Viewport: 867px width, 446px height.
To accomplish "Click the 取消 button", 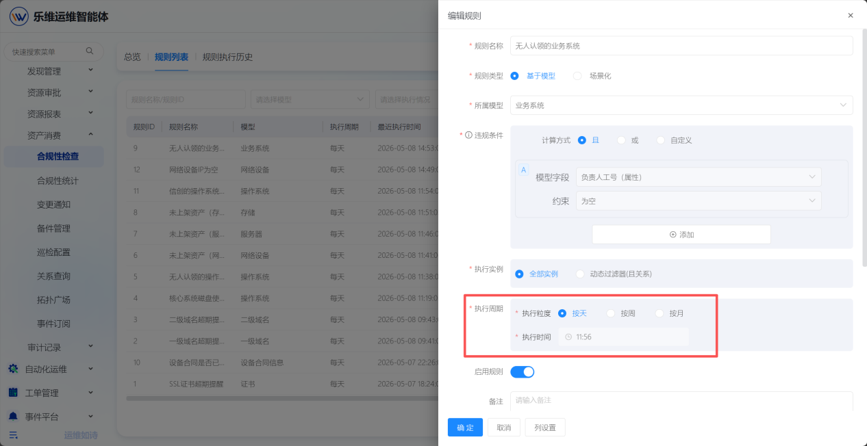I will coord(504,428).
